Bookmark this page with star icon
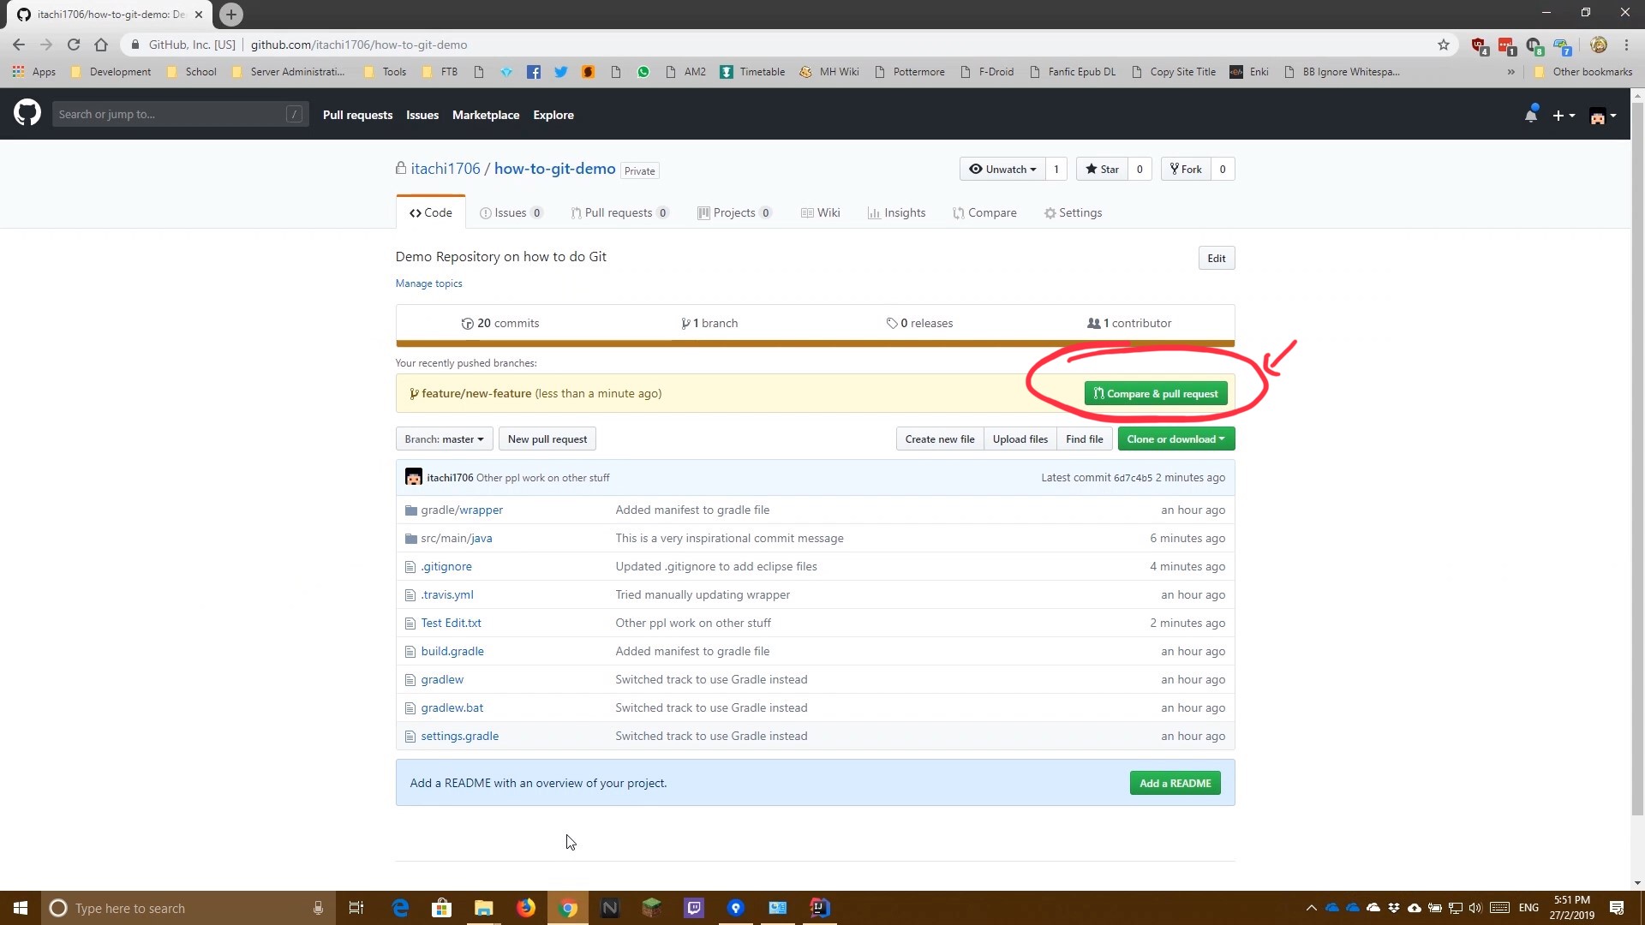This screenshot has width=1645, height=925. pos(1444,45)
